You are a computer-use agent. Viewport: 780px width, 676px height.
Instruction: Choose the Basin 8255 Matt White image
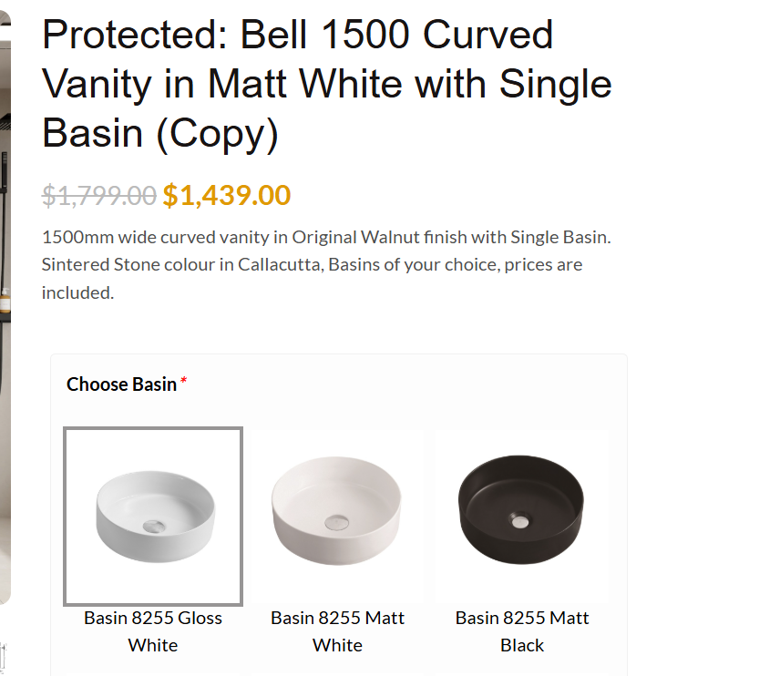(337, 517)
